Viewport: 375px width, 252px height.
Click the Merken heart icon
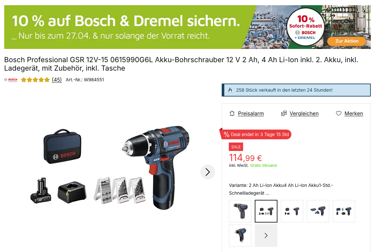click(x=338, y=113)
